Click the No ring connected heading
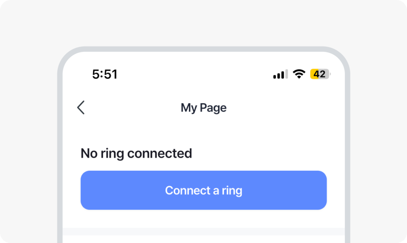The image size is (407, 243). pyautogui.click(x=136, y=153)
